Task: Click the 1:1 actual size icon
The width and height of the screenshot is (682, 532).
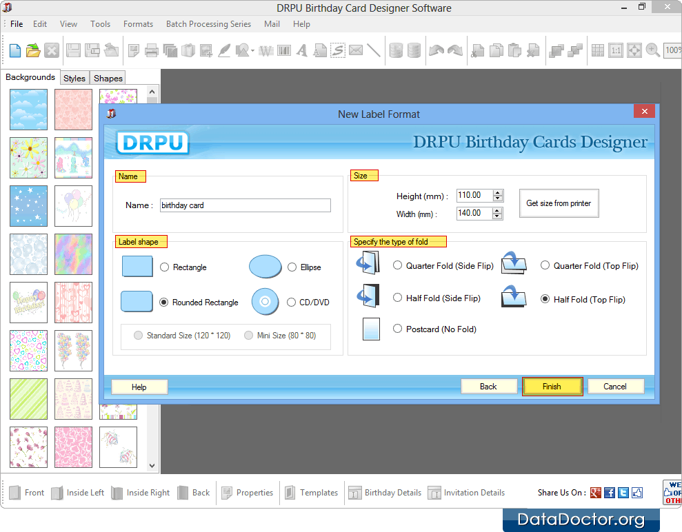Action: click(616, 50)
